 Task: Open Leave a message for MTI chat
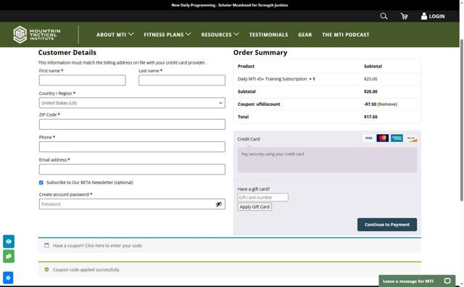417,280
